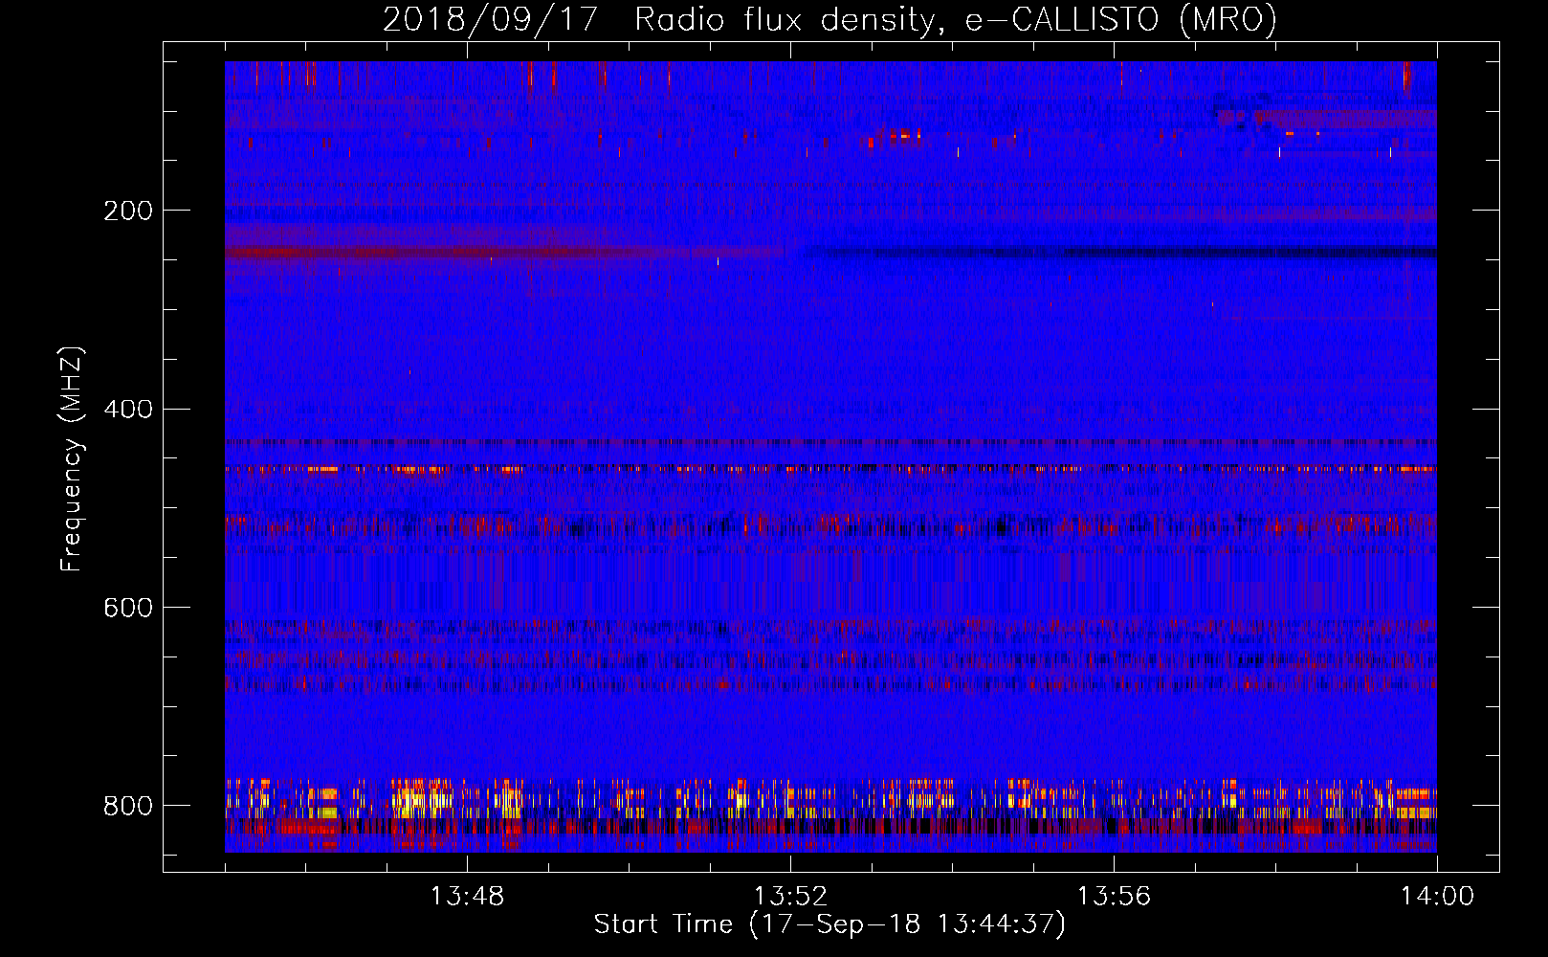Click the 13:48 time tick label
Screen dimensions: 1548x957
pyautogui.click(x=467, y=897)
